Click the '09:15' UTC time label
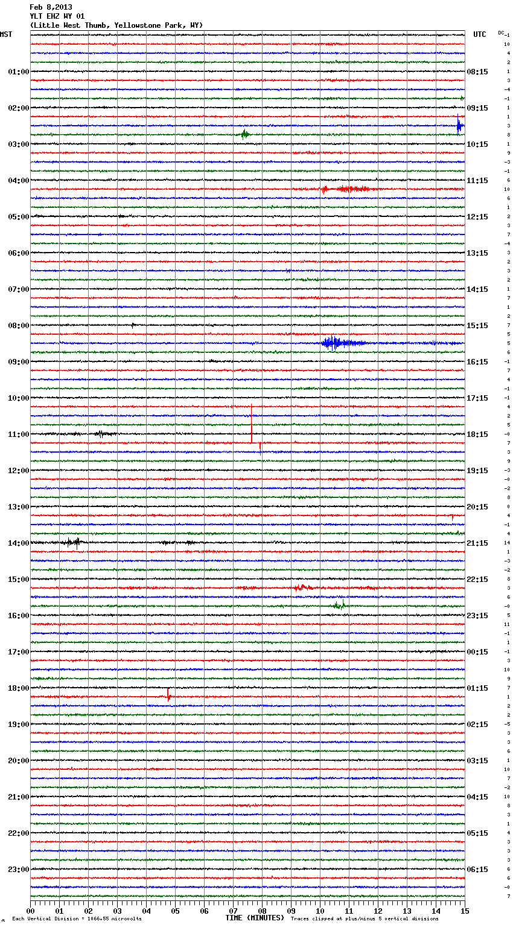The width and height of the screenshot is (513, 927). click(x=477, y=108)
